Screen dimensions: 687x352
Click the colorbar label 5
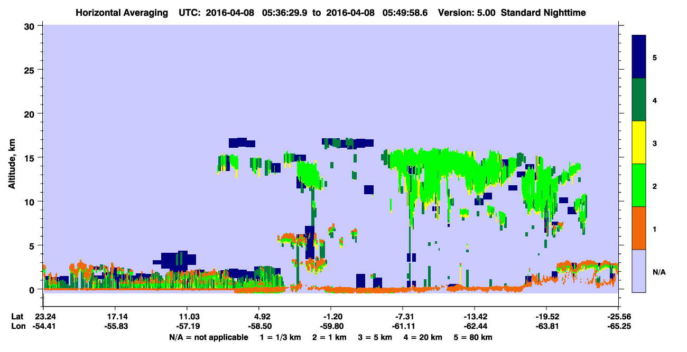[655, 57]
